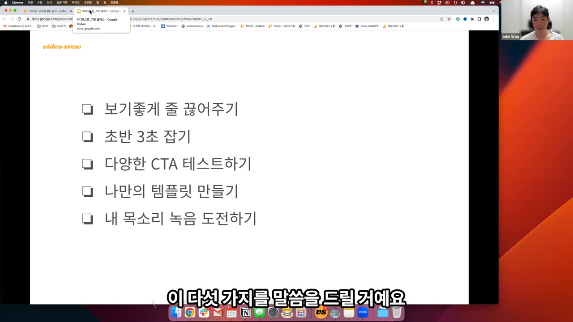
Task: Open the home - 비디오스튜 bookmark
Action: [x=282, y=26]
